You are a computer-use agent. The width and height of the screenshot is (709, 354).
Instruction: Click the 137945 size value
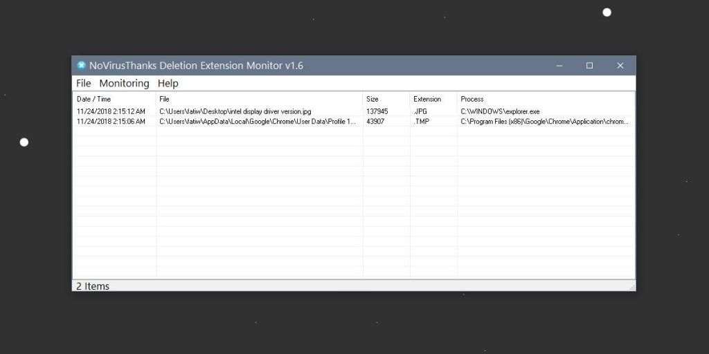point(377,111)
